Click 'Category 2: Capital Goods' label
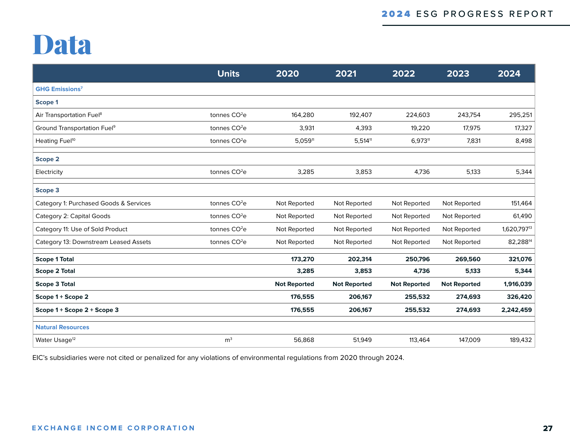 point(73,216)
